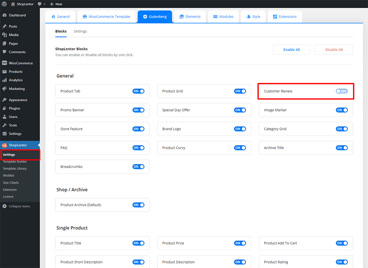Switch off the Product Description toggle
The height and width of the screenshot is (268, 368).
(x=240, y=262)
